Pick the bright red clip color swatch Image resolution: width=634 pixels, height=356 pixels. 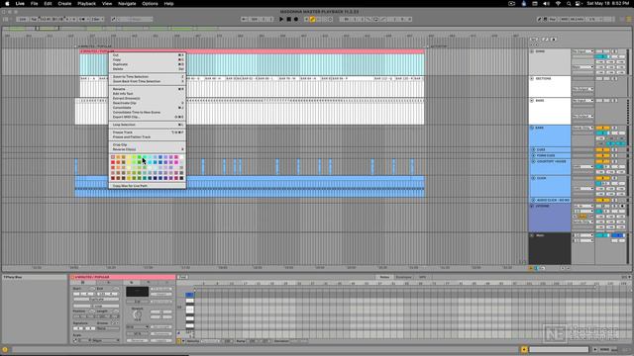click(113, 162)
